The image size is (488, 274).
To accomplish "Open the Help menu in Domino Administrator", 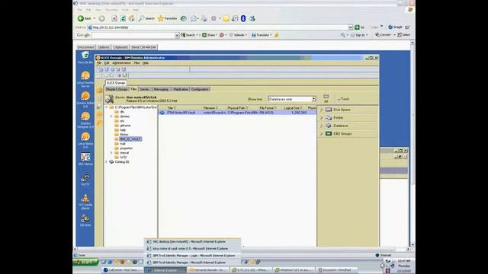I will coord(146,63).
